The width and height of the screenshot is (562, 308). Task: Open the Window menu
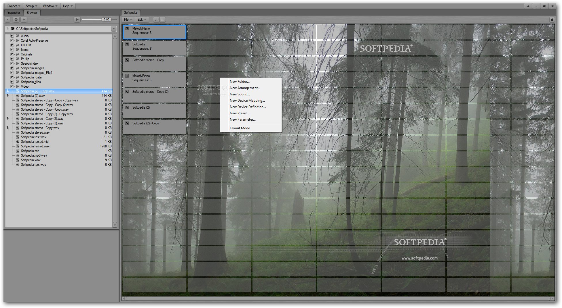point(50,6)
